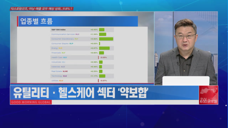This screenshot has height=128, width=228.
Task: Open the Consumer Staples sector label
Action: click(60, 43)
